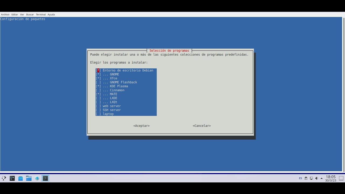
Task: Expand hidden system tray icons arrow
Action: click(322, 178)
